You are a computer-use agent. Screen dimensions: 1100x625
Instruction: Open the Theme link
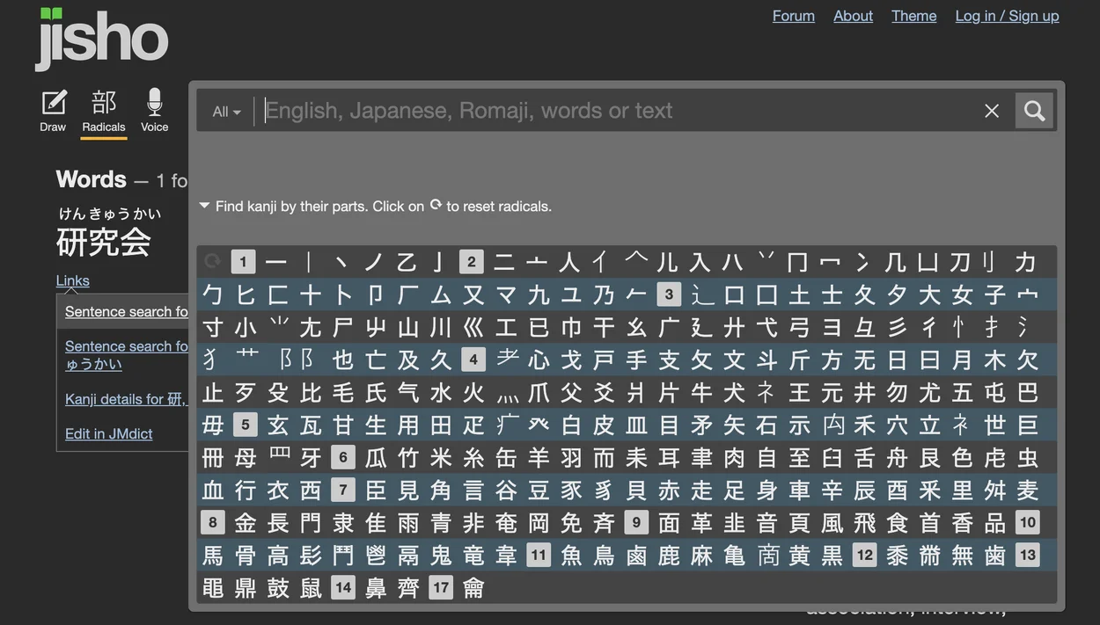[x=914, y=16]
